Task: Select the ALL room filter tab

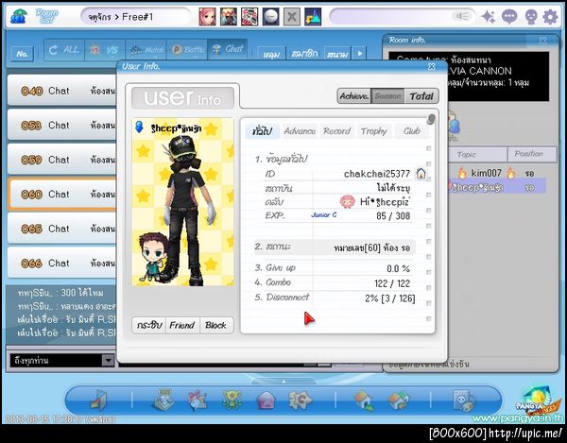Action: (x=64, y=50)
